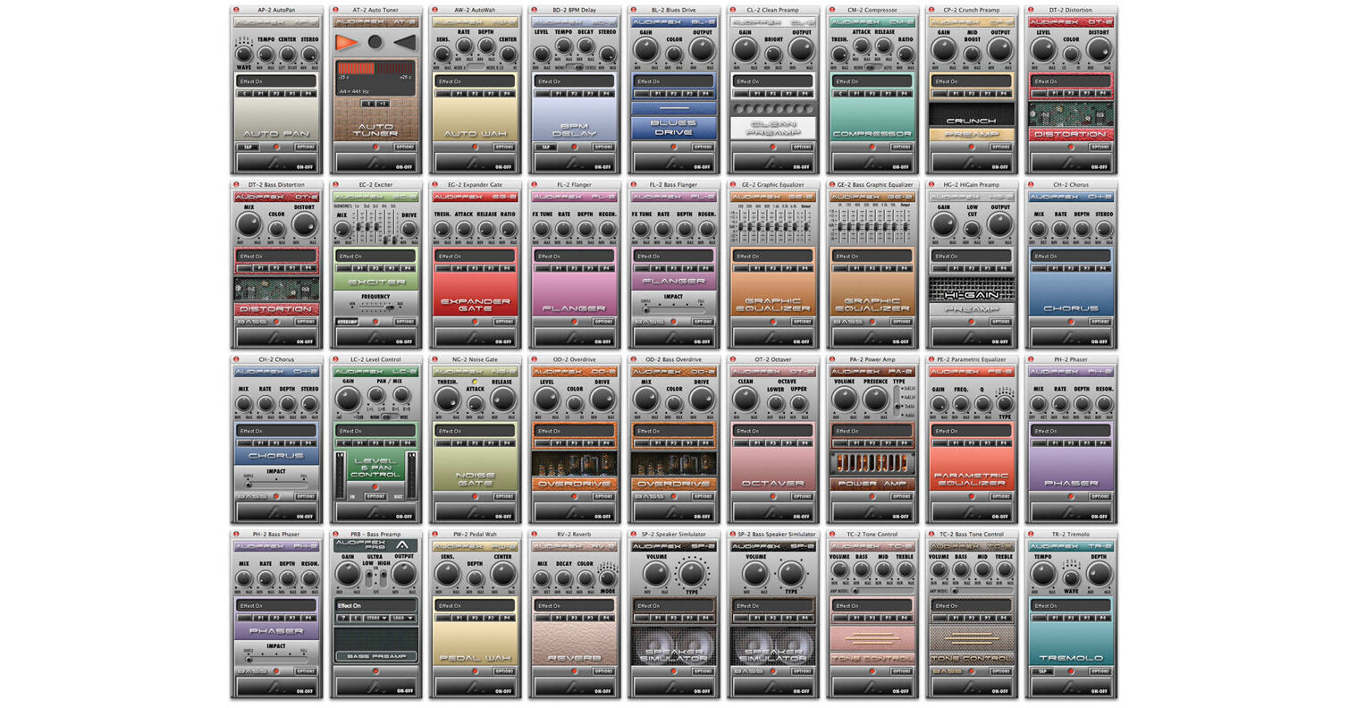Image resolution: width=1348 pixels, height=708 pixels.
Task: Flip the Mode A/B switch on AutoWah
Action: [x=475, y=67]
